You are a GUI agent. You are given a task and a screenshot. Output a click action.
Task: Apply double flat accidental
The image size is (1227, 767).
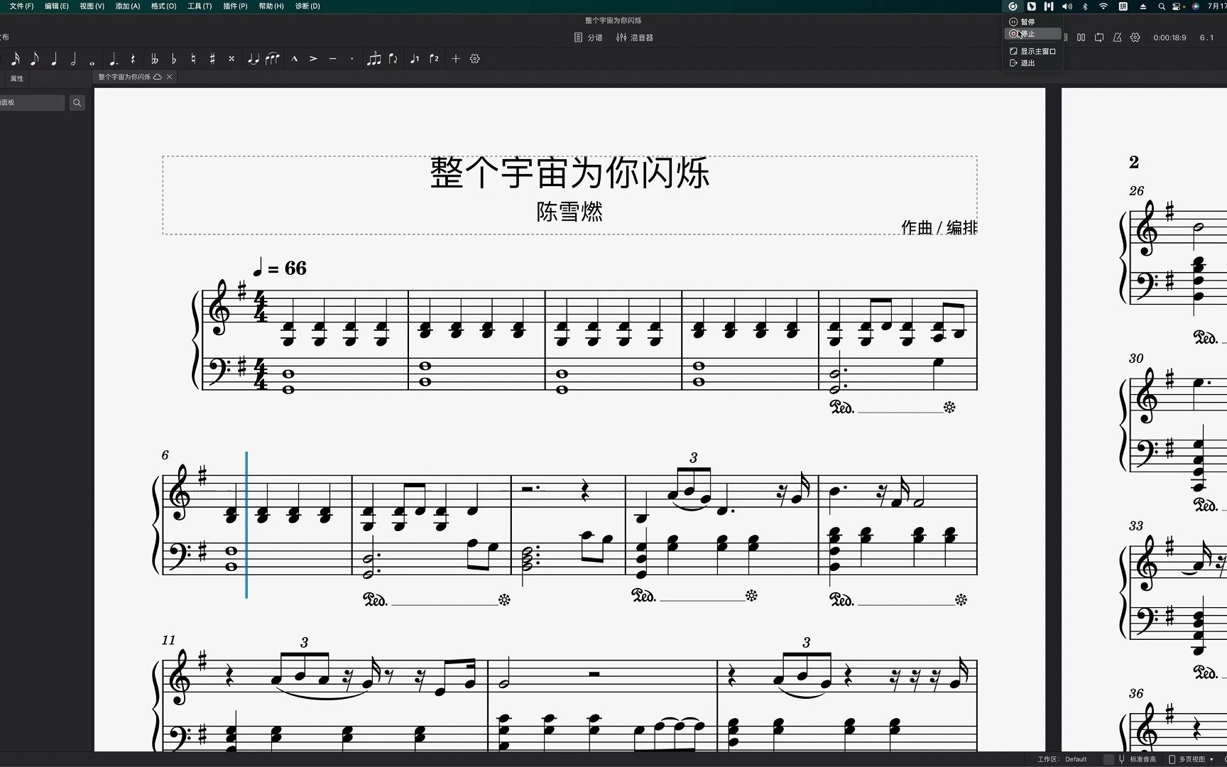(x=154, y=59)
